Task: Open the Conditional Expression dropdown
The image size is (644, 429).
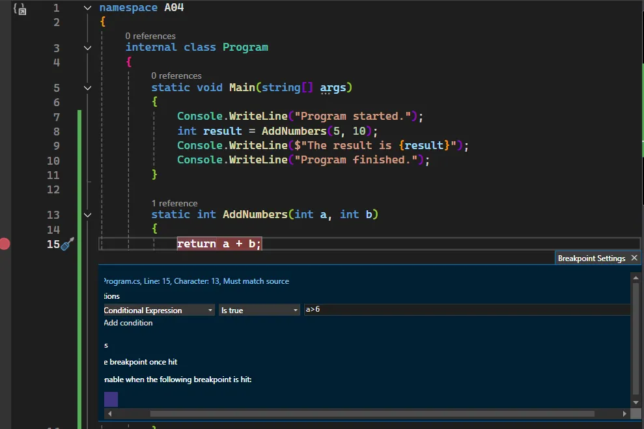Action: 158,310
